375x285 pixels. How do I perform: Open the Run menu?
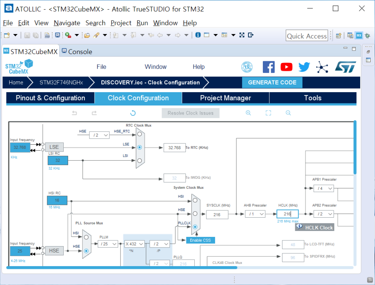(x=142, y=23)
